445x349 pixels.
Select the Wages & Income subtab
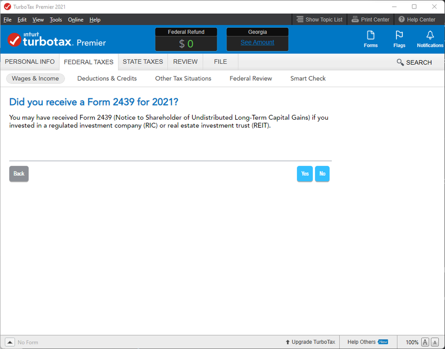coord(36,78)
